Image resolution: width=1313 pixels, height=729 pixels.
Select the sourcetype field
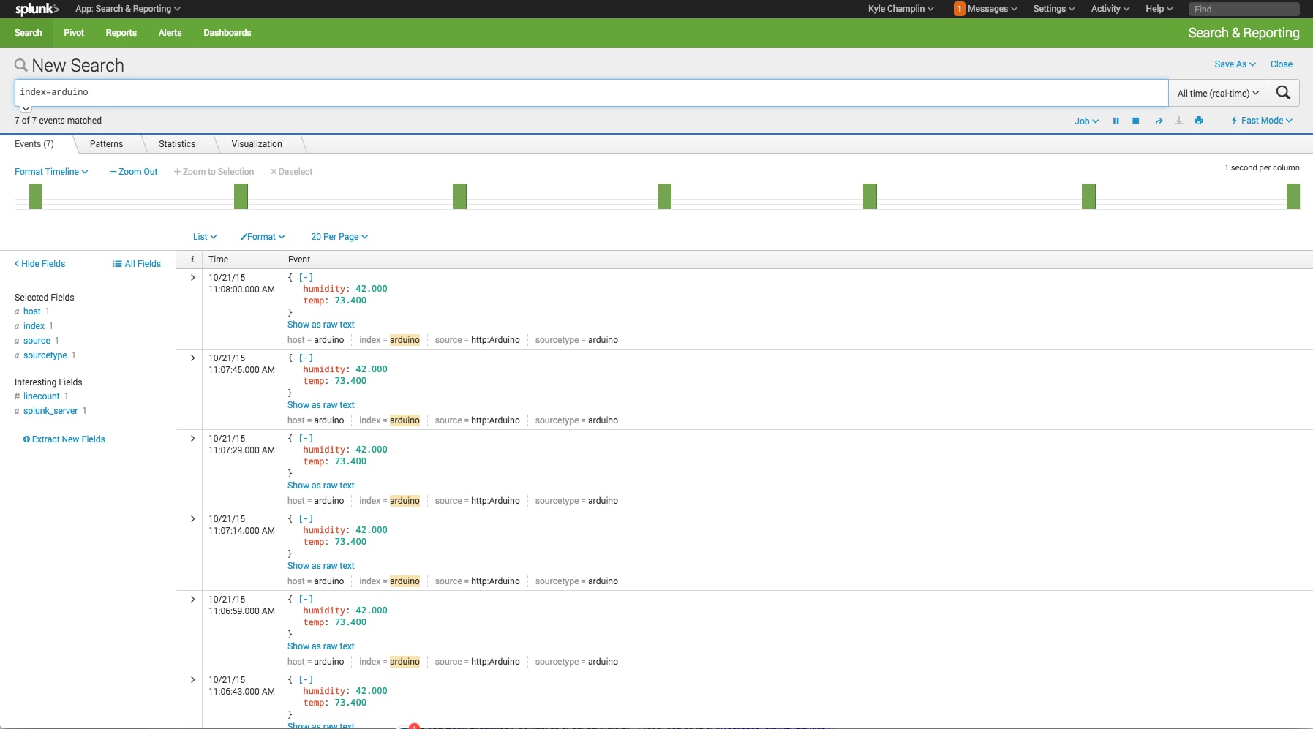[45, 355]
